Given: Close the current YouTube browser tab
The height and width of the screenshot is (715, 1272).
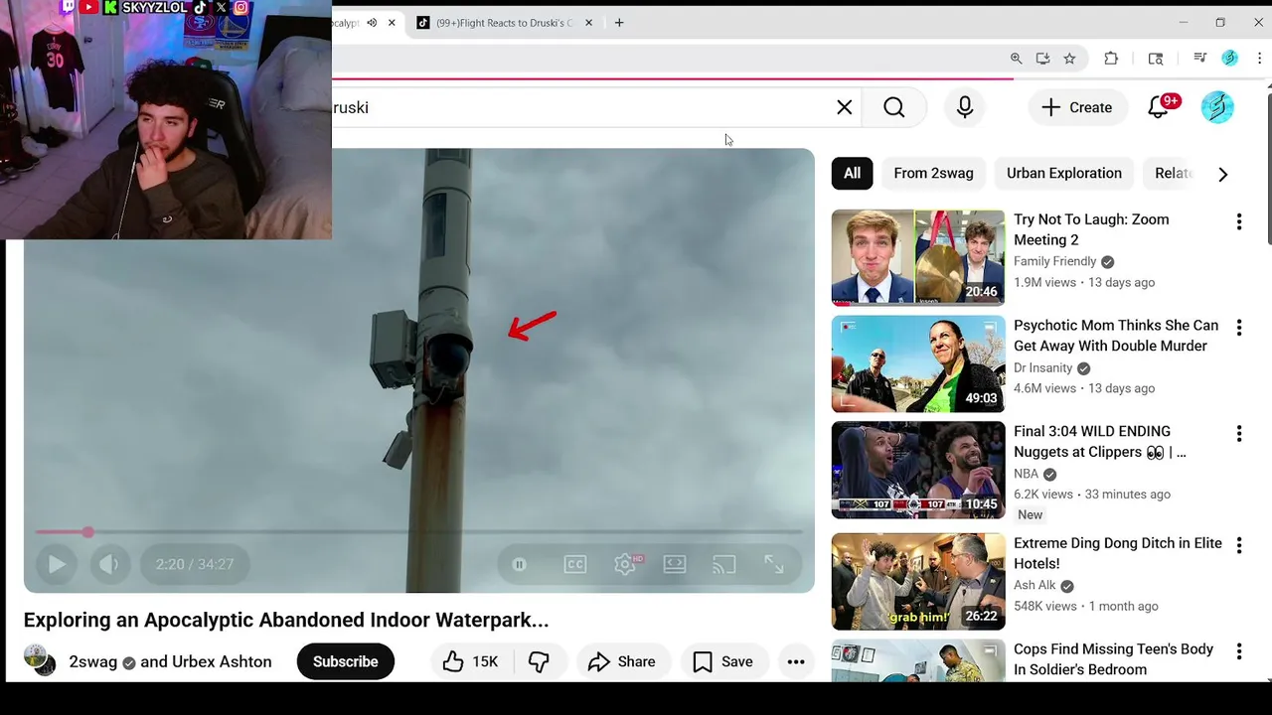Looking at the screenshot, I should coord(392,23).
